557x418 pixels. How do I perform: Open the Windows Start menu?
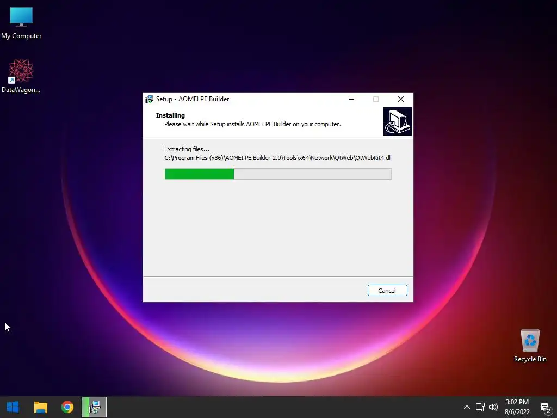(x=13, y=407)
